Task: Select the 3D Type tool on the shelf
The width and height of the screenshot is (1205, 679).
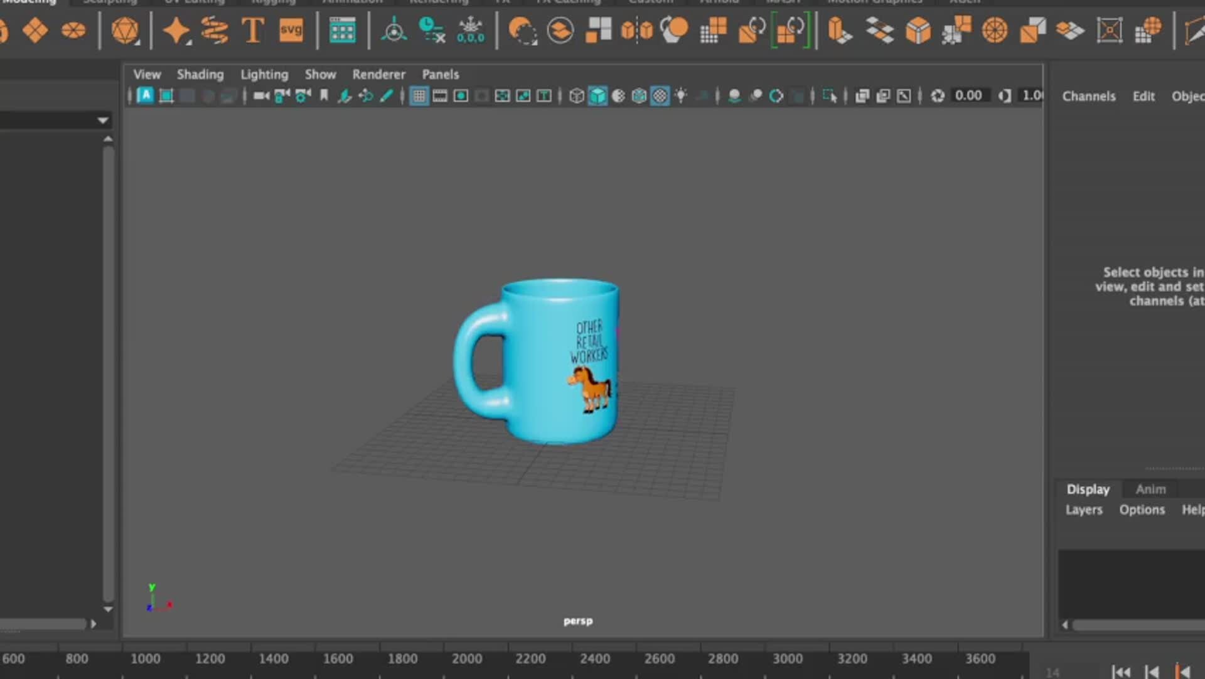Action: 252,29
